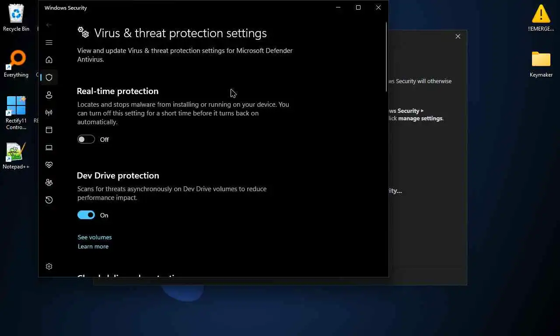
Task: Open the Keymaker folder on desktop
Action: [x=541, y=64]
